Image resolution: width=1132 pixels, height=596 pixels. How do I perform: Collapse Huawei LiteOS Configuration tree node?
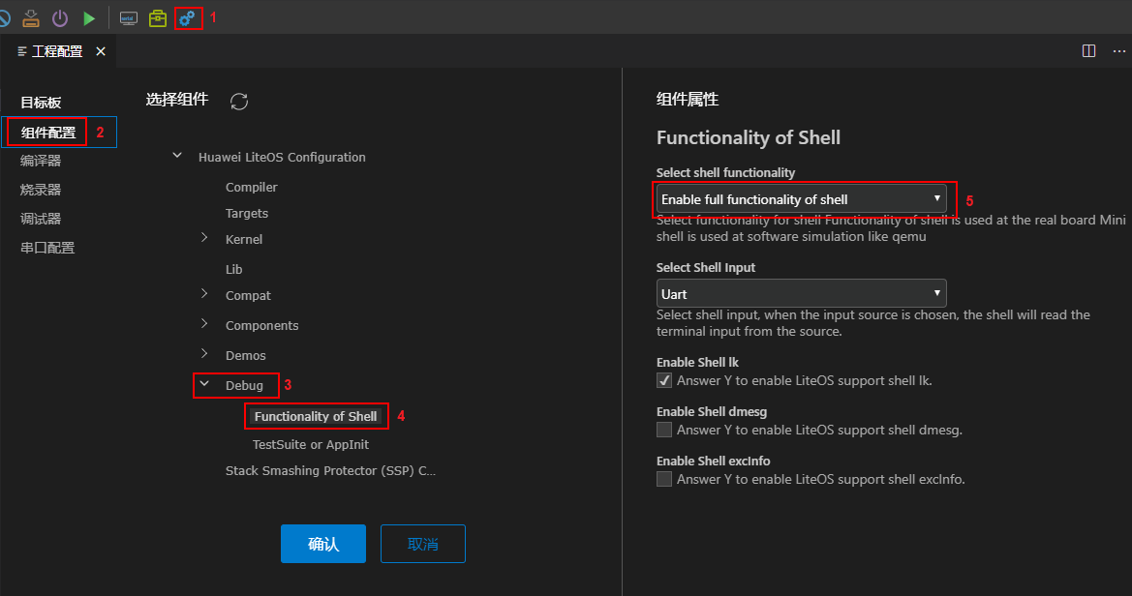click(177, 156)
